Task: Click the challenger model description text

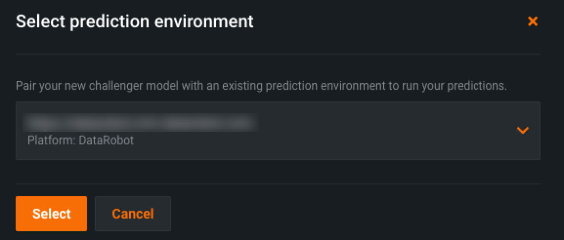Action: [x=261, y=86]
